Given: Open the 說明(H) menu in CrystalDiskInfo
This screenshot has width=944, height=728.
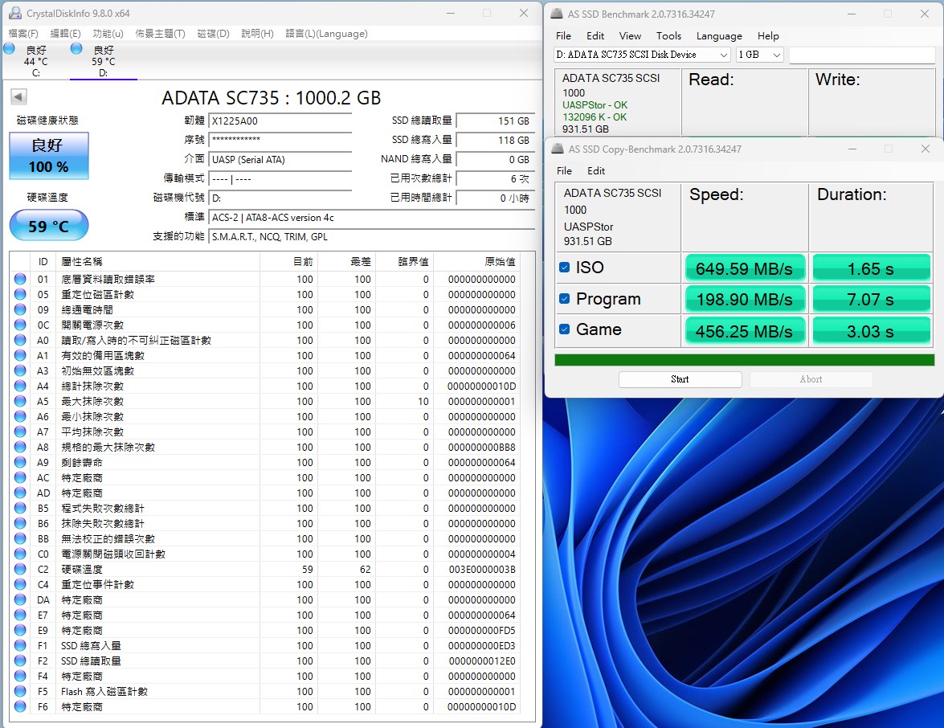Looking at the screenshot, I should (257, 34).
